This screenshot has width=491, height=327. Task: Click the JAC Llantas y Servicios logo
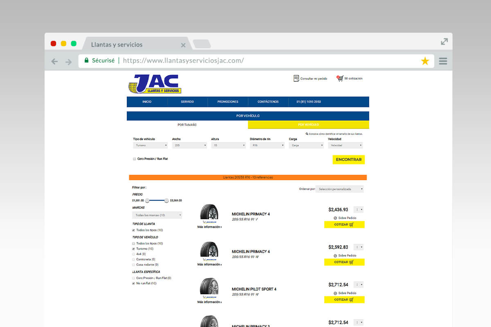coord(155,84)
